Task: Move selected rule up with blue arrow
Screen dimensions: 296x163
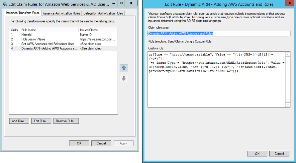Action: pos(124,68)
